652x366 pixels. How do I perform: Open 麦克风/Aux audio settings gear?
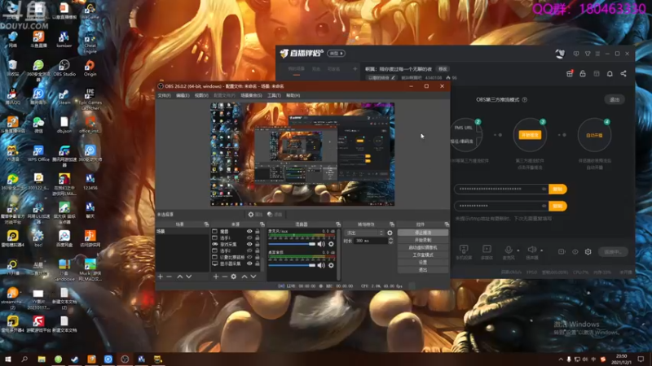(x=331, y=244)
